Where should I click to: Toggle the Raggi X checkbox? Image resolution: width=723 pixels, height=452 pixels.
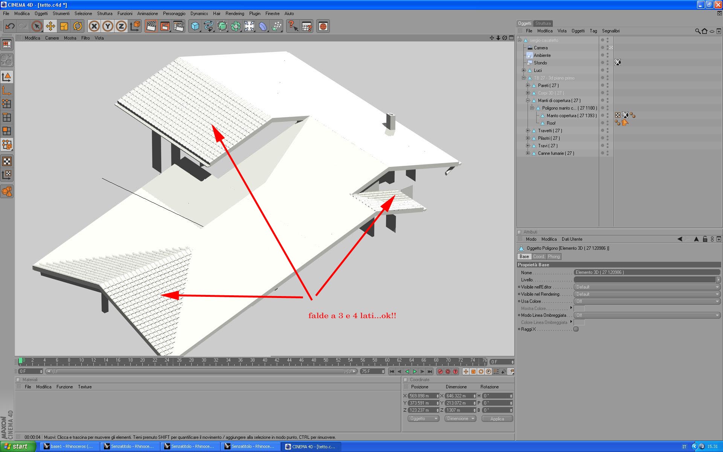(576, 329)
